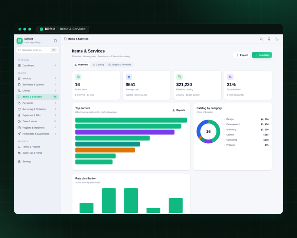Image resolution: width=297 pixels, height=238 pixels.
Task: Toggle dark mode moon icon
Action: (x=277, y=39)
